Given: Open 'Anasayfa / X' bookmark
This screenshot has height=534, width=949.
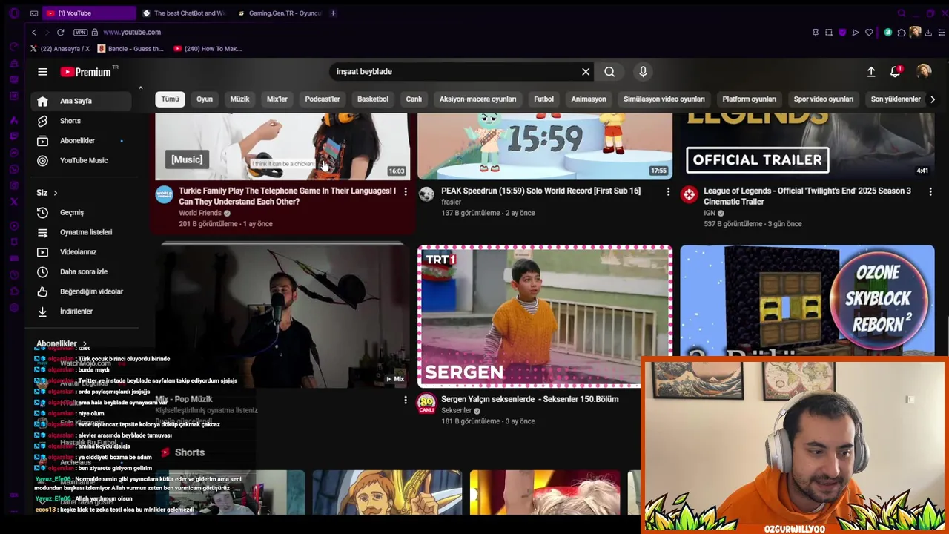Looking at the screenshot, I should (x=60, y=49).
